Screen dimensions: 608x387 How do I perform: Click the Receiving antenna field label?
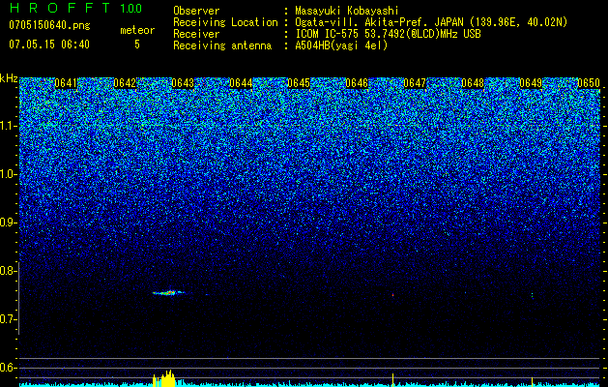pos(222,45)
